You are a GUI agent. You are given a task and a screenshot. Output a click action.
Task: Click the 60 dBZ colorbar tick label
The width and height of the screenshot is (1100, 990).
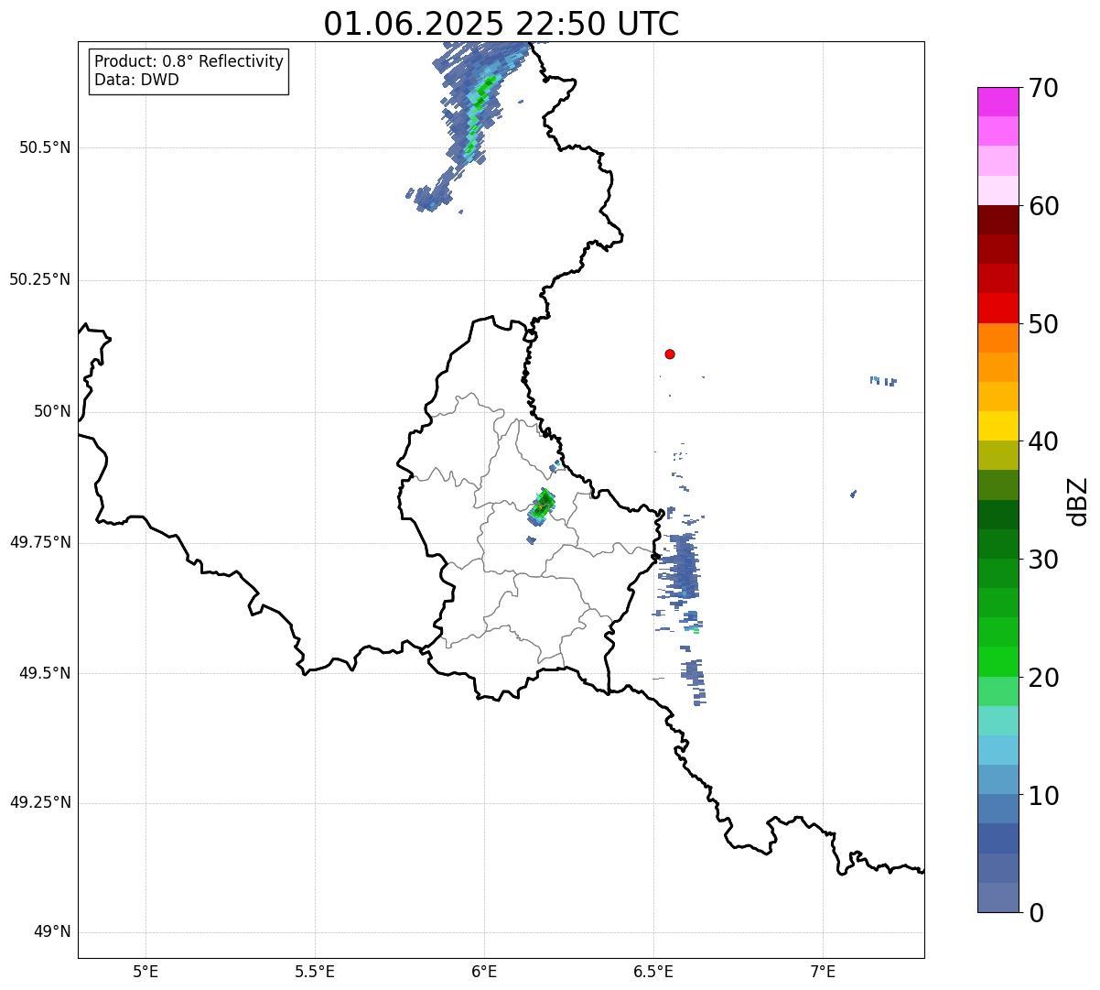pos(1043,206)
